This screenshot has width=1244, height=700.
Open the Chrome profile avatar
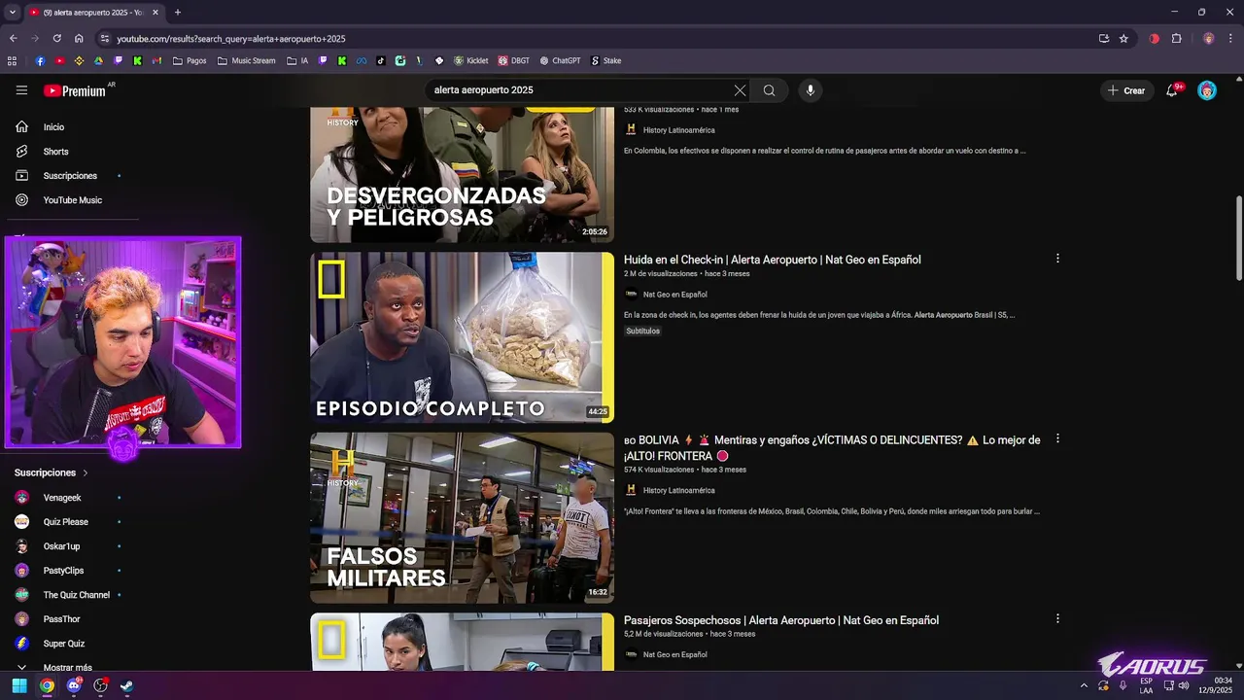pos(1209,39)
